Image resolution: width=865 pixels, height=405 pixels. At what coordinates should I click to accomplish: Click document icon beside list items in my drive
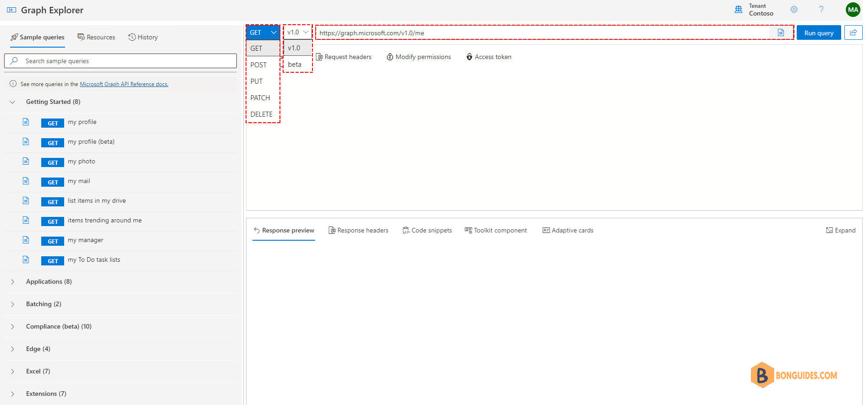(x=26, y=200)
